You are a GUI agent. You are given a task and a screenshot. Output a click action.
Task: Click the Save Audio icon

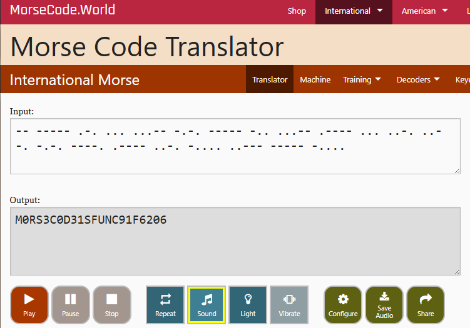384,305
